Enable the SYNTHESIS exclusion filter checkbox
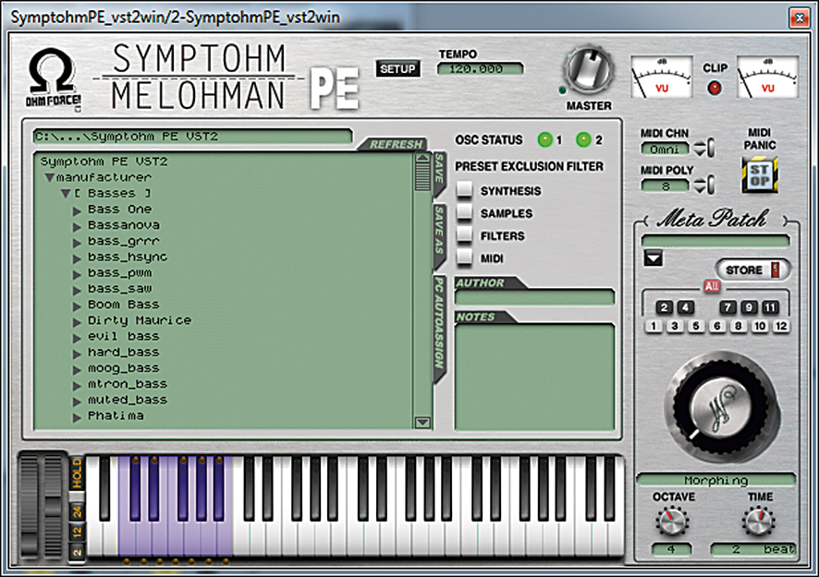819x577 pixels. coord(464,190)
